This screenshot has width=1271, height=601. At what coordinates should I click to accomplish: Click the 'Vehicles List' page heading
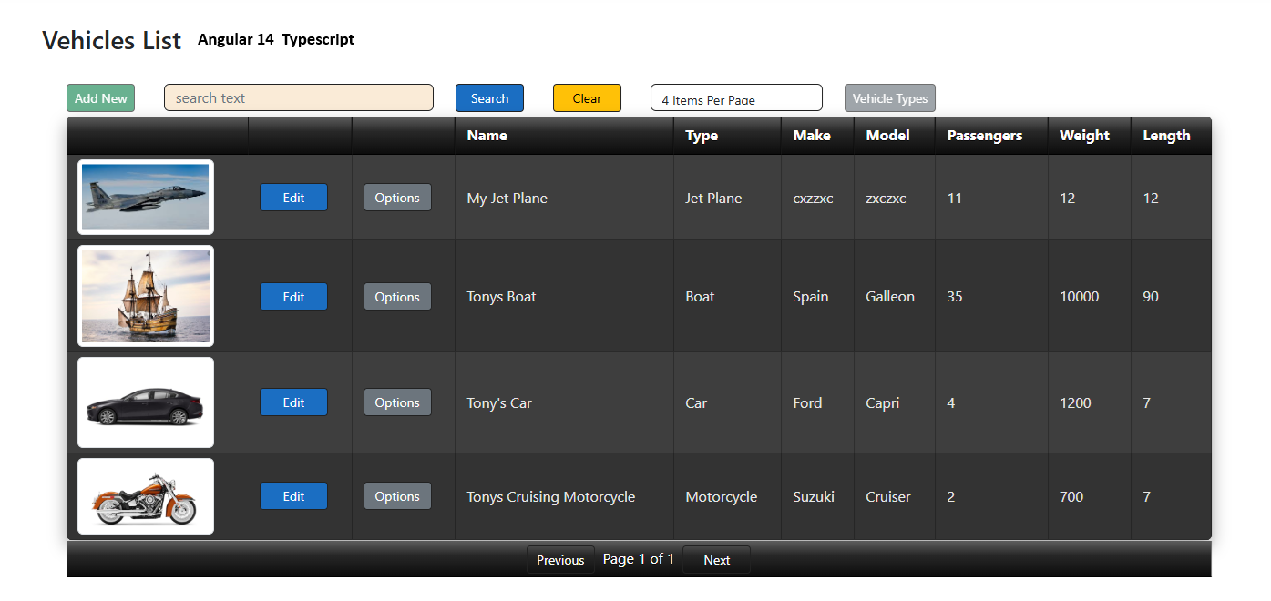pyautogui.click(x=112, y=40)
